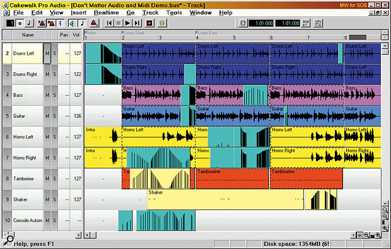The height and width of the screenshot is (249, 391).
Task: Click the vertical zoom slider handle
Action: [384, 222]
